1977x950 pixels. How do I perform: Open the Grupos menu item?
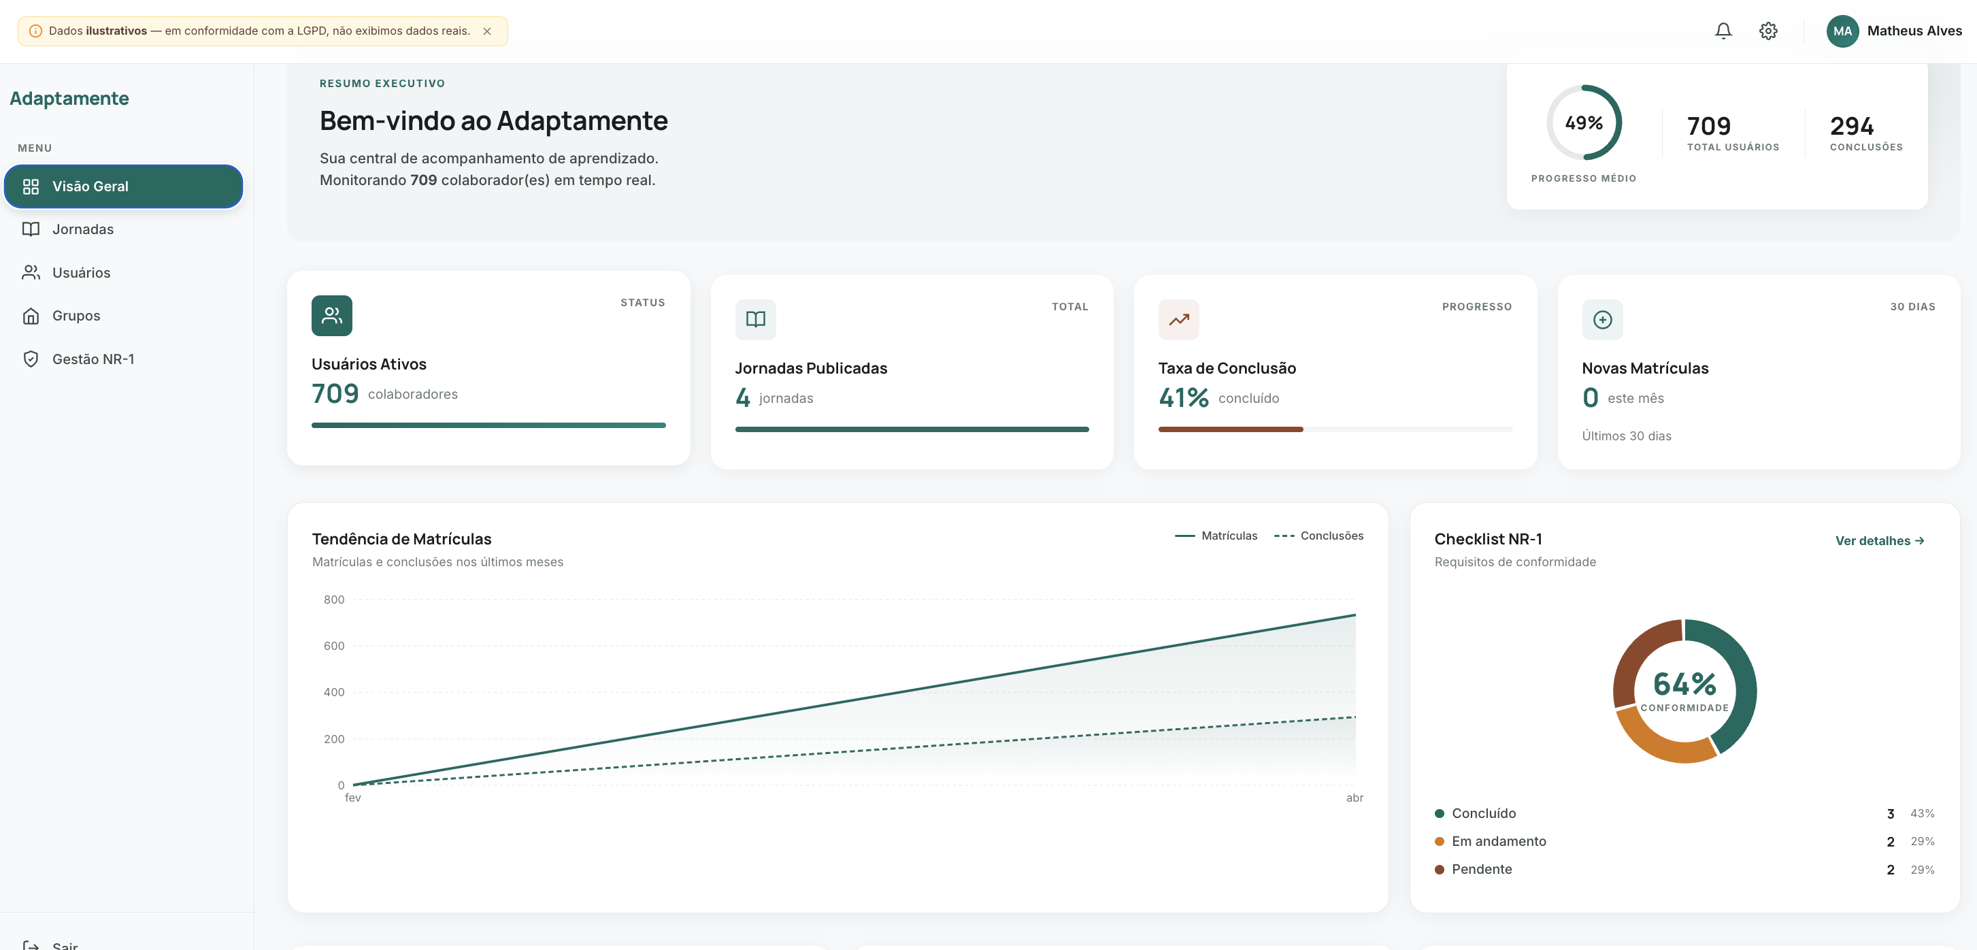click(x=124, y=316)
